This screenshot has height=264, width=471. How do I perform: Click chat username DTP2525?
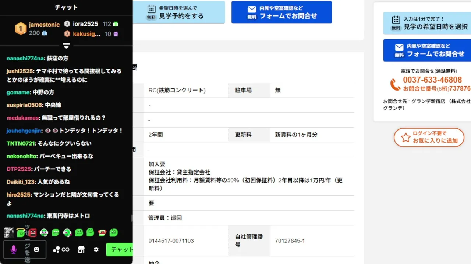click(19, 169)
